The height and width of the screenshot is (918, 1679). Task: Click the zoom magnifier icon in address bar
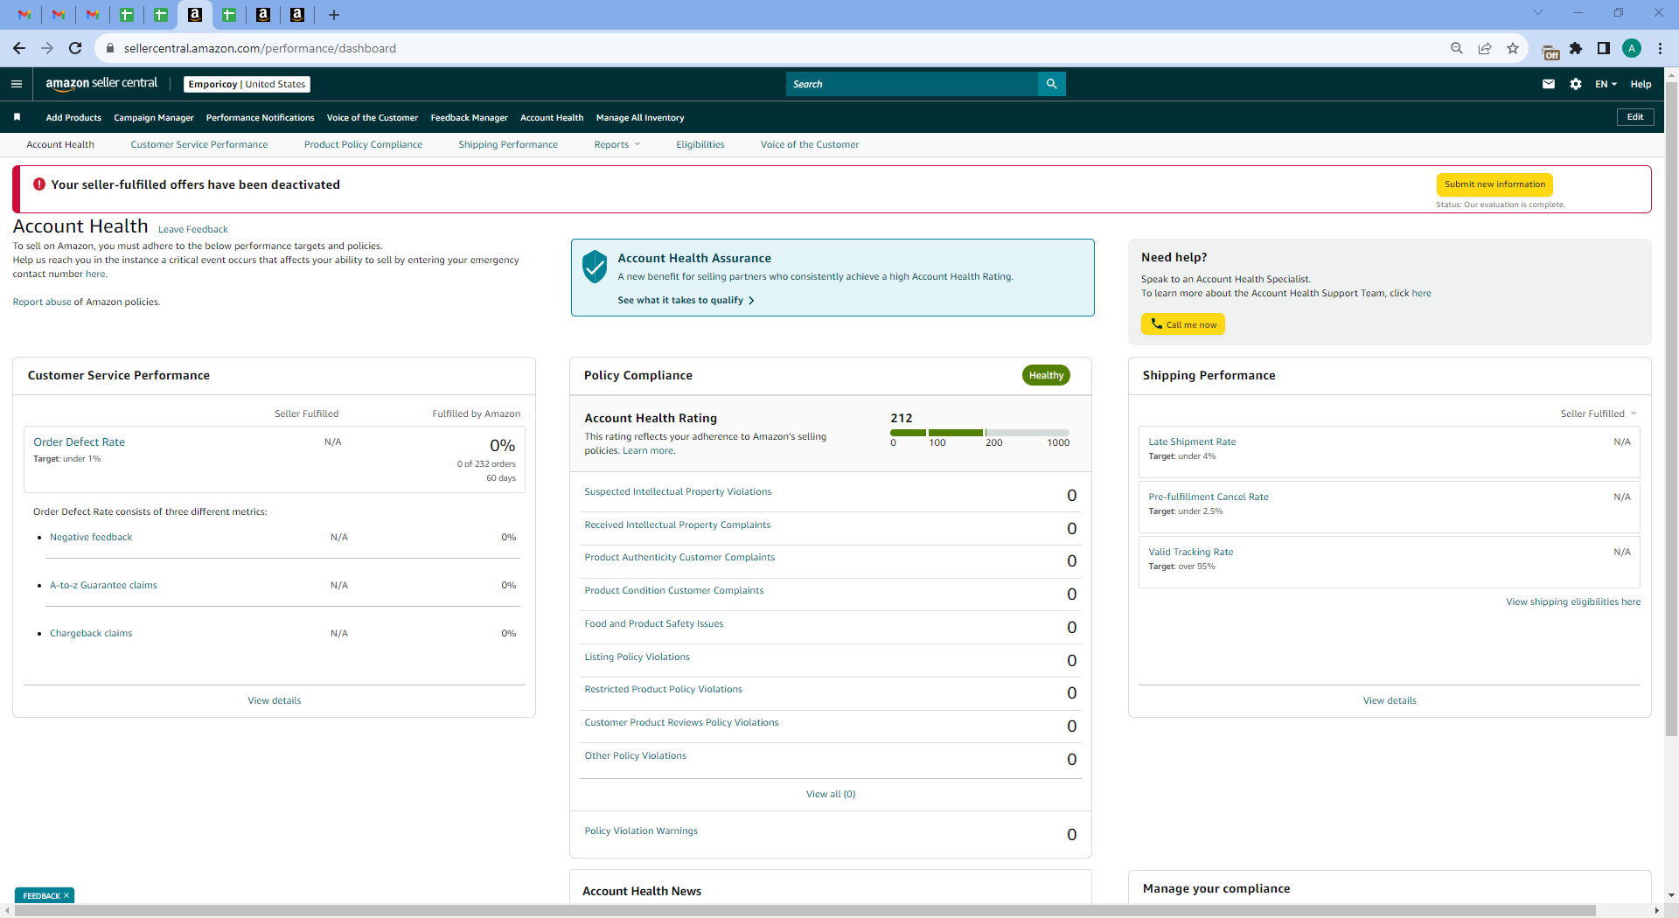point(1456,48)
